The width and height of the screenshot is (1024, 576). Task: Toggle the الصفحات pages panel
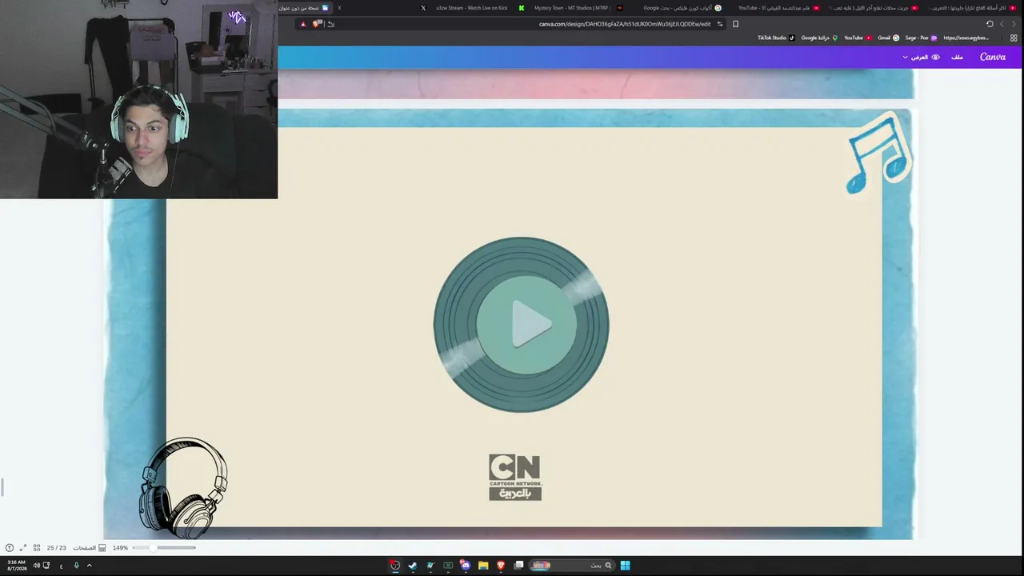(90, 548)
